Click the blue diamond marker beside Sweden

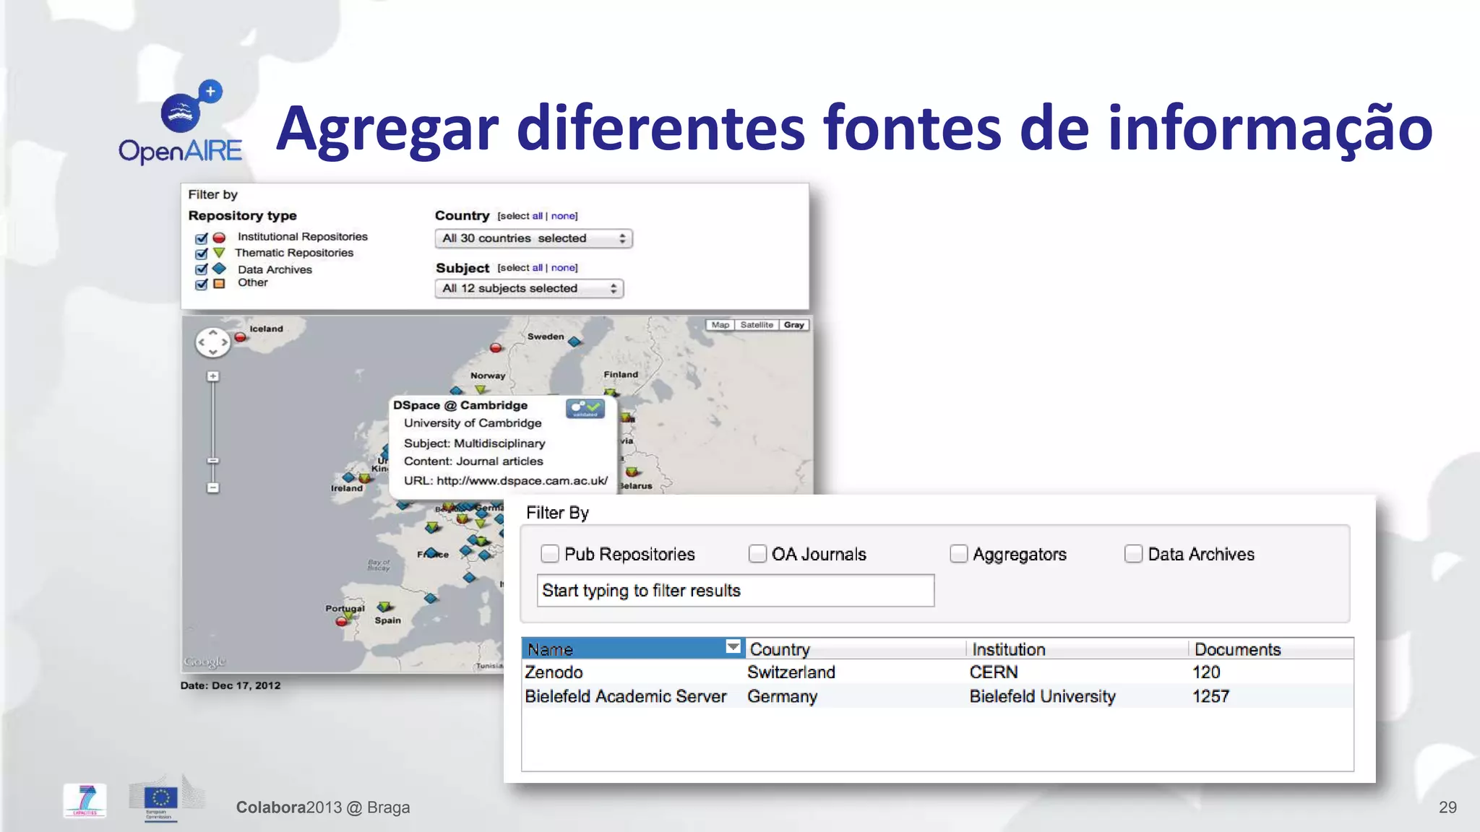point(575,341)
